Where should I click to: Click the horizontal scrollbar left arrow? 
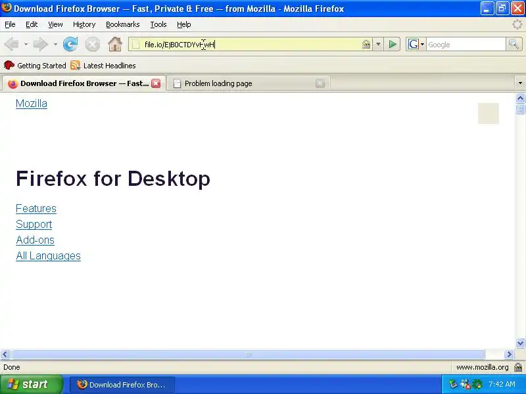tap(5, 354)
